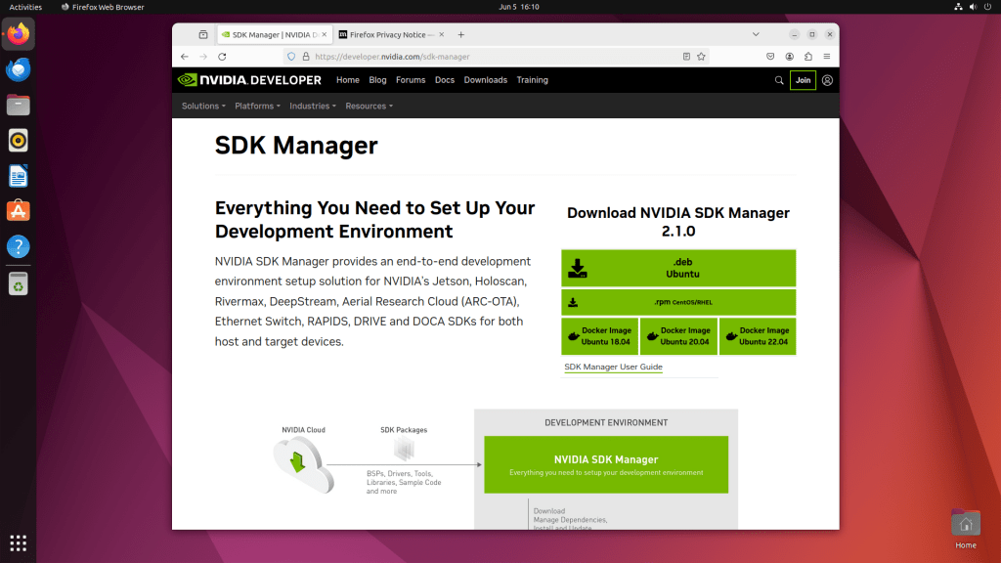Screen dimensions: 1001x563
Task: Open the Resources dropdown menu
Action: pyautogui.click(x=369, y=106)
